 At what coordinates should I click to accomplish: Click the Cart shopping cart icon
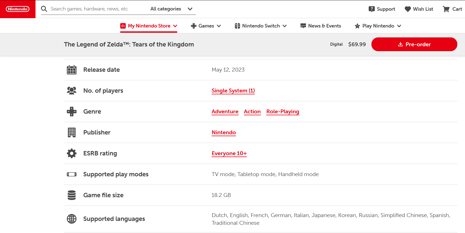point(446,9)
